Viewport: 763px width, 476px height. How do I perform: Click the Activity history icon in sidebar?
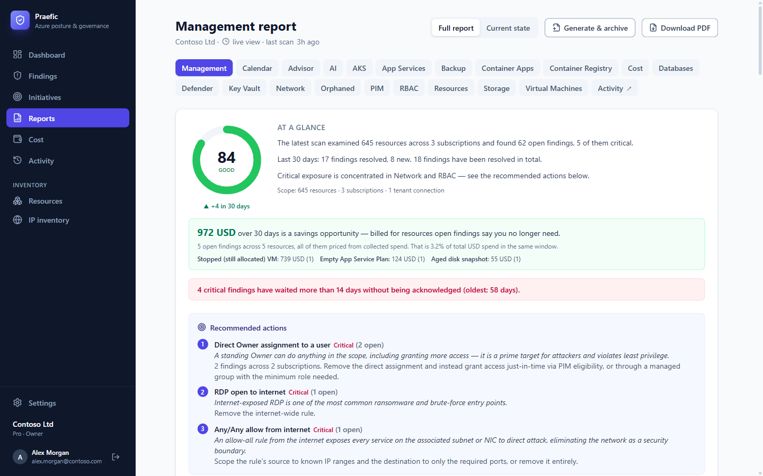tap(17, 160)
